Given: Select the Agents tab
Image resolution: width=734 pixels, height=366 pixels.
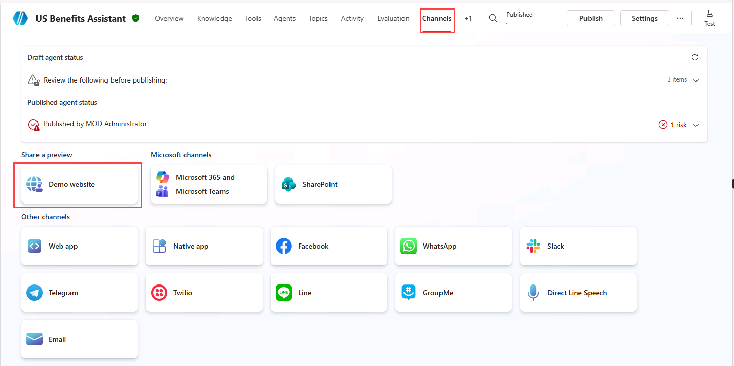Looking at the screenshot, I should (285, 18).
